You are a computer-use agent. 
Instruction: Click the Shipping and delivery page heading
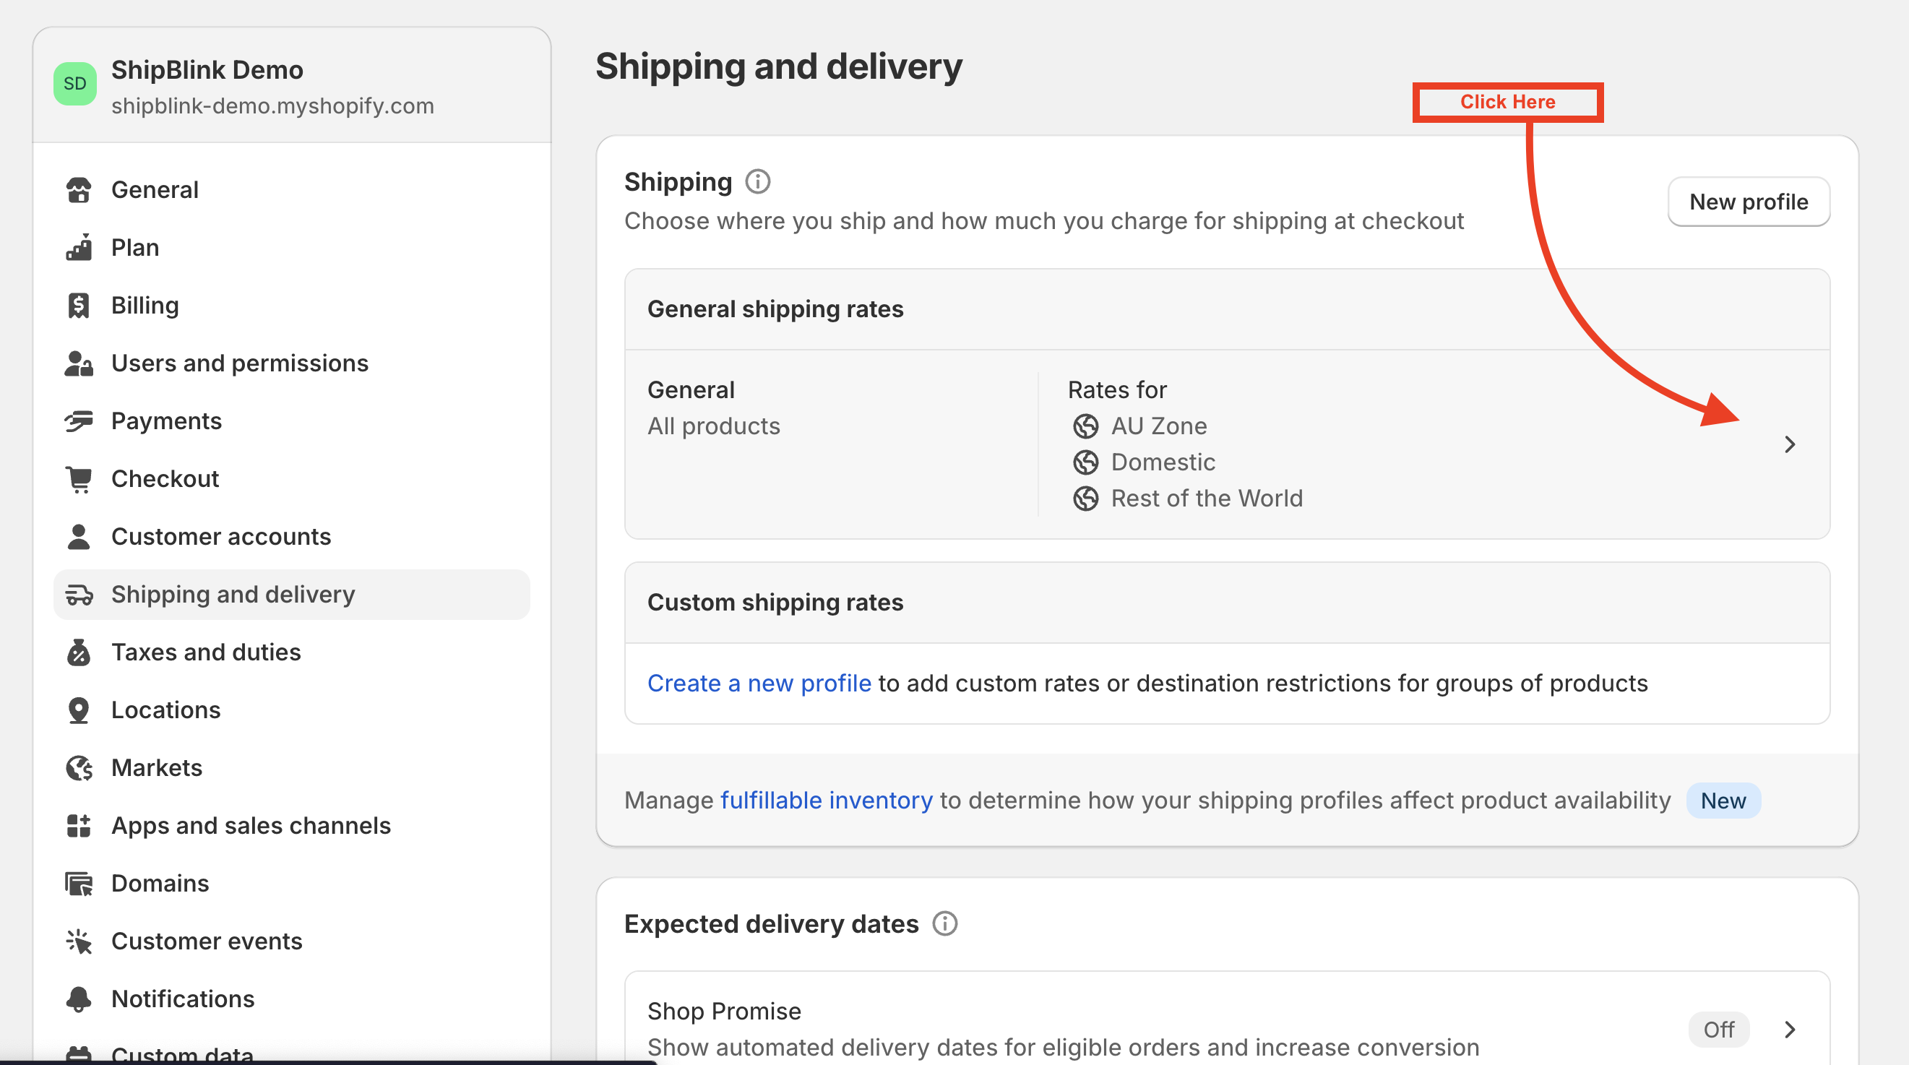[779, 66]
